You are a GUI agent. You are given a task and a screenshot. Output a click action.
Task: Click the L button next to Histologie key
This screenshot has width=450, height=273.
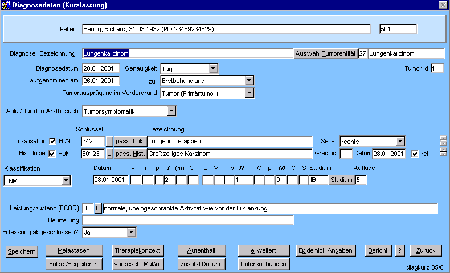[x=109, y=154]
